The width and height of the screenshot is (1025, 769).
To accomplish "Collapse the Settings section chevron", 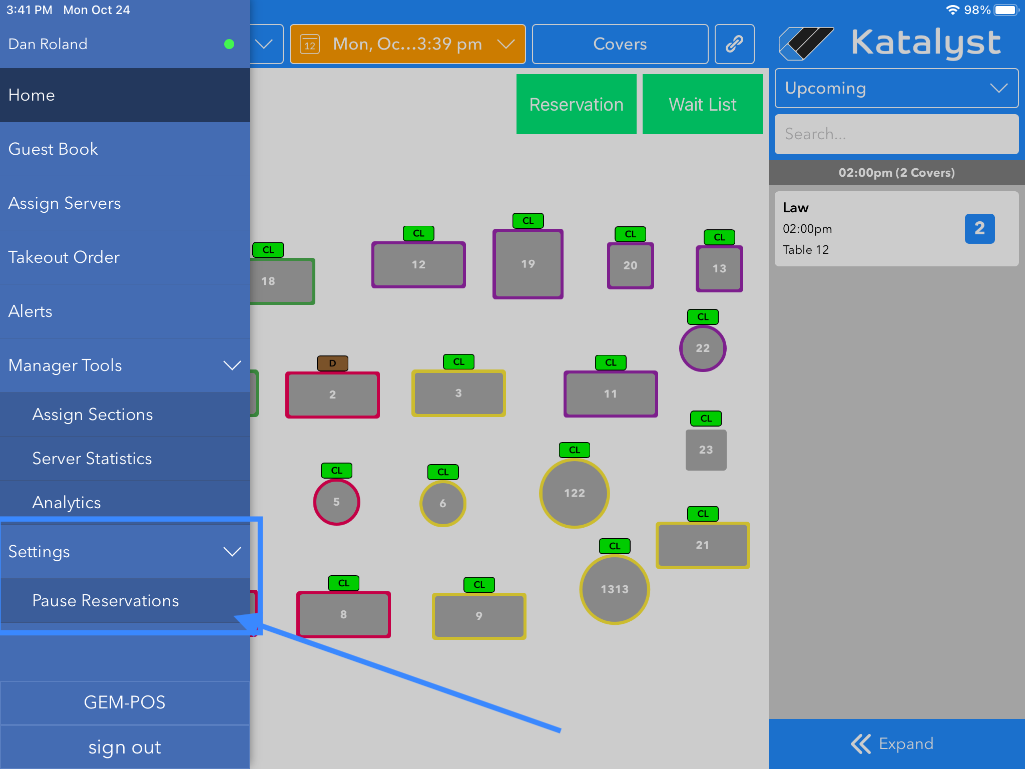I will pos(232,552).
